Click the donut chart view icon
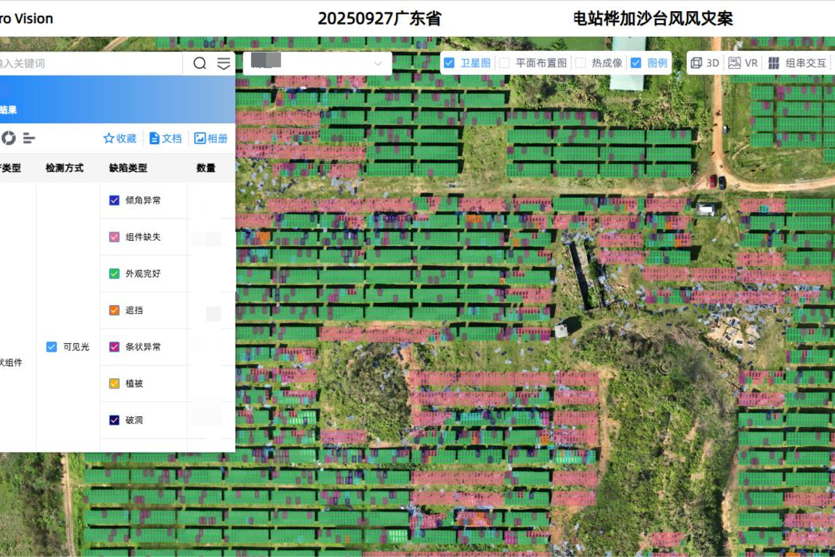This screenshot has height=557, width=835. [8, 138]
